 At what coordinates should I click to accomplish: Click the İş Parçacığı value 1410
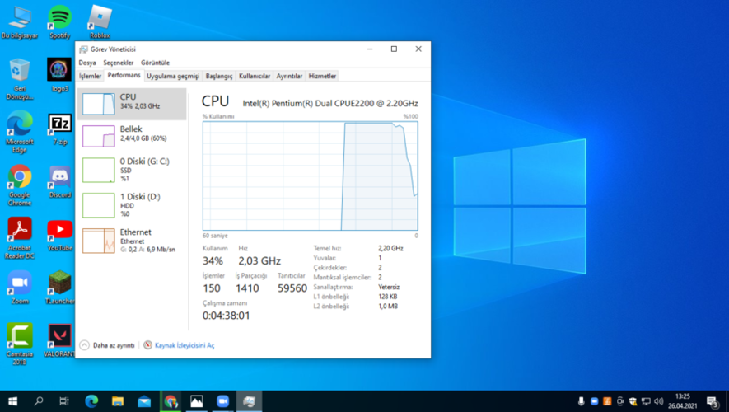coord(247,288)
